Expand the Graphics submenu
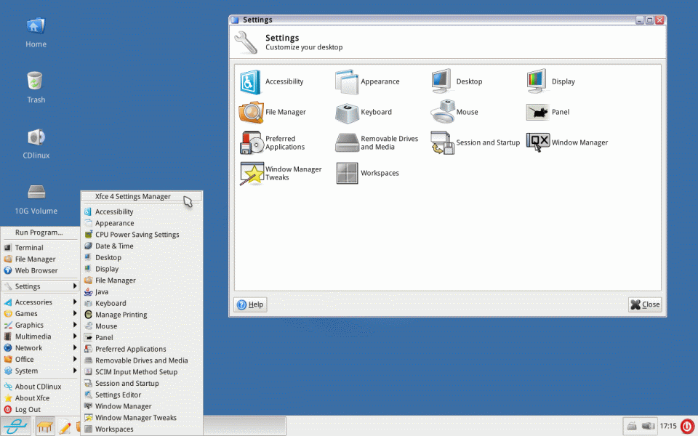The image size is (698, 436). pos(40,326)
